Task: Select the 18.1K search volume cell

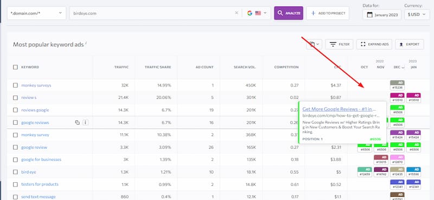Action: (x=251, y=172)
